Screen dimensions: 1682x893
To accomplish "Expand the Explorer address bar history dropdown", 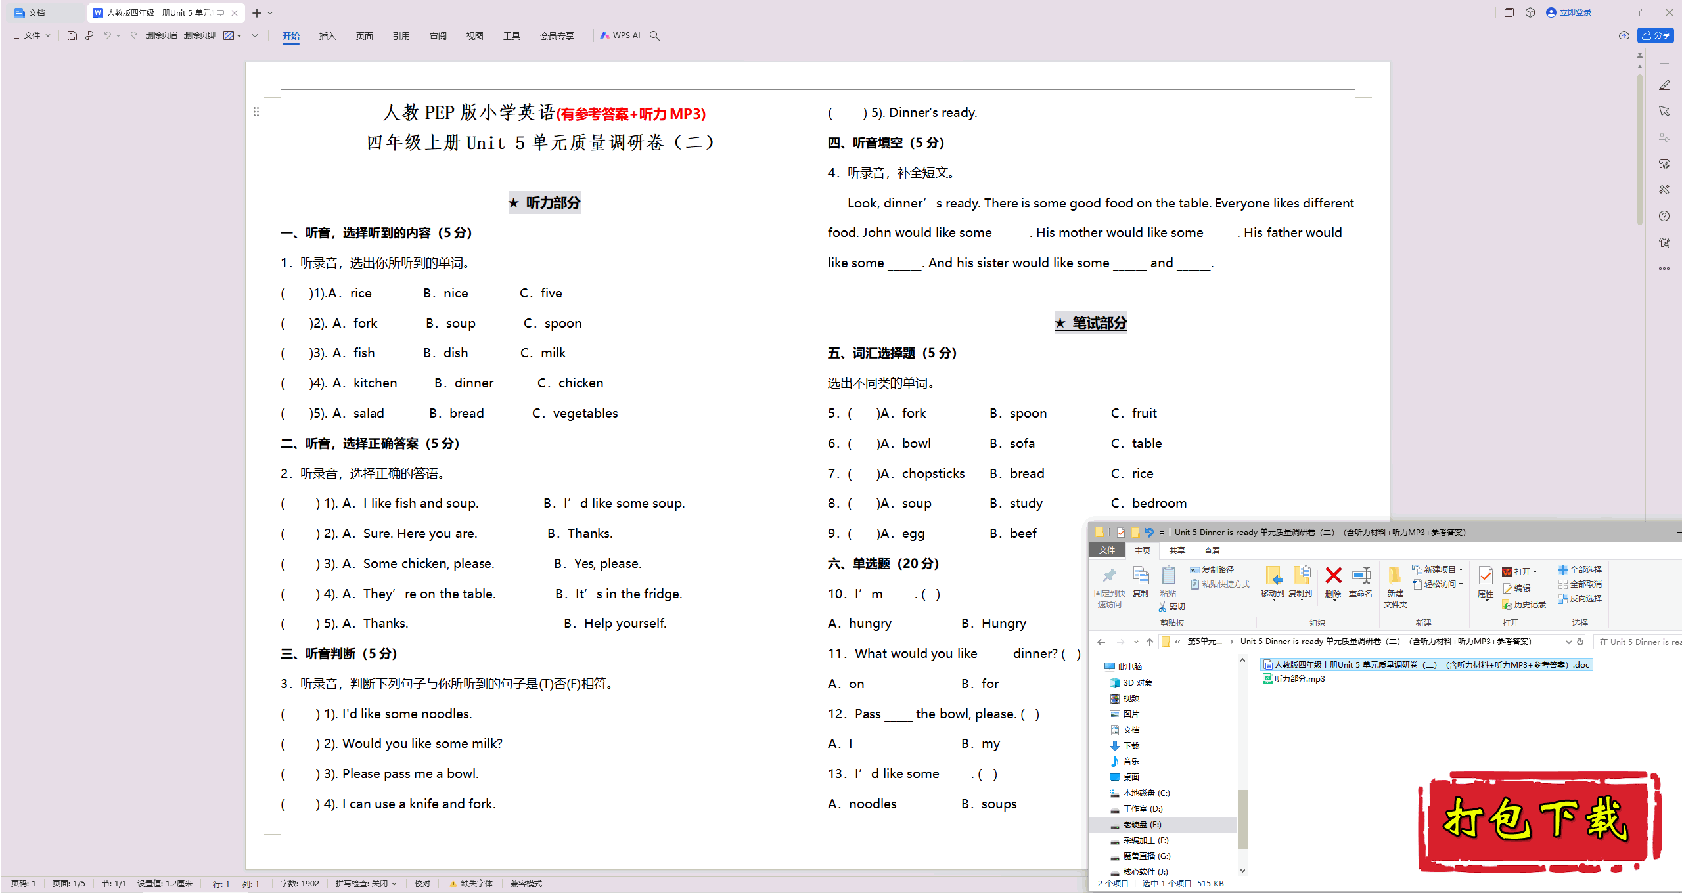I will tap(1568, 642).
